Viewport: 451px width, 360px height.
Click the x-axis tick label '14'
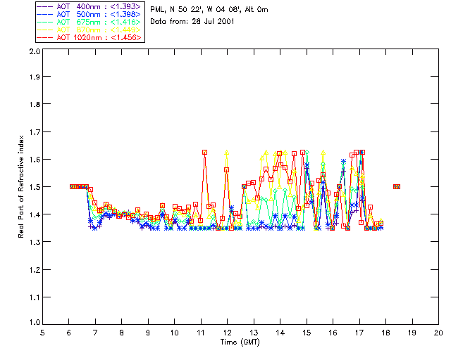click(280, 333)
